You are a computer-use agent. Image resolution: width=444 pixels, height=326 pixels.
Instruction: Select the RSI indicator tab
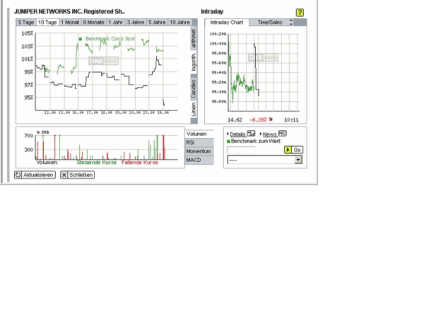(x=199, y=142)
